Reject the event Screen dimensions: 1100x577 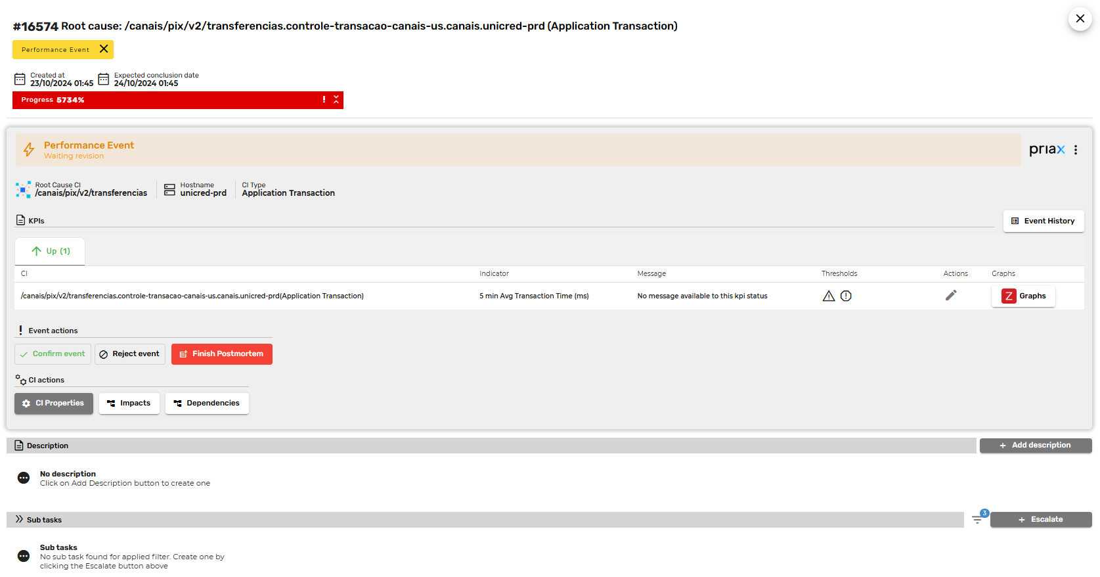(129, 354)
